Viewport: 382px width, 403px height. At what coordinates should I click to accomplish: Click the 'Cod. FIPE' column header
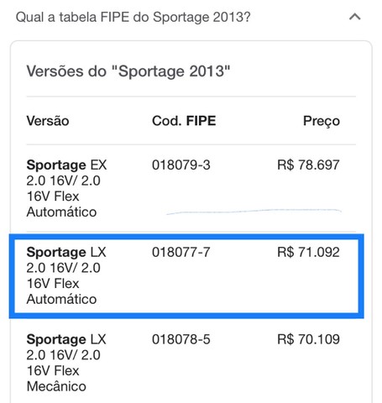(184, 121)
